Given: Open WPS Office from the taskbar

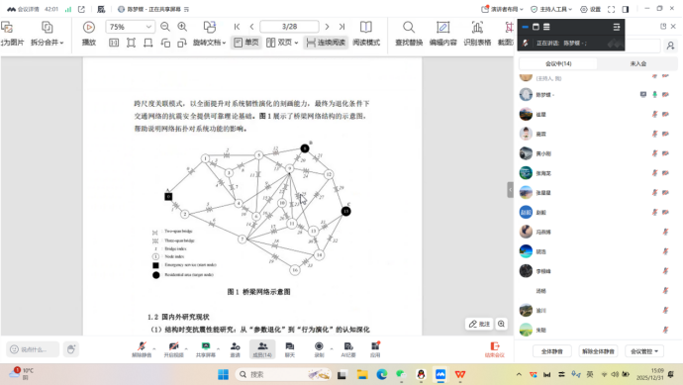Looking at the screenshot, I should point(460,374).
